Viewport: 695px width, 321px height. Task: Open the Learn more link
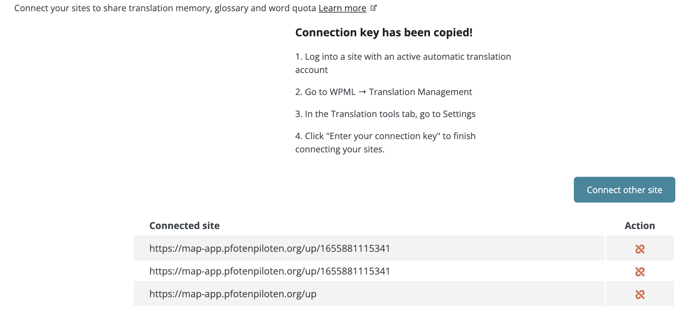tap(342, 8)
